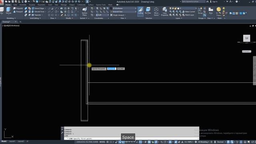Click the command line input field
Screen dimensions: 256x144
click(x=131, y=139)
